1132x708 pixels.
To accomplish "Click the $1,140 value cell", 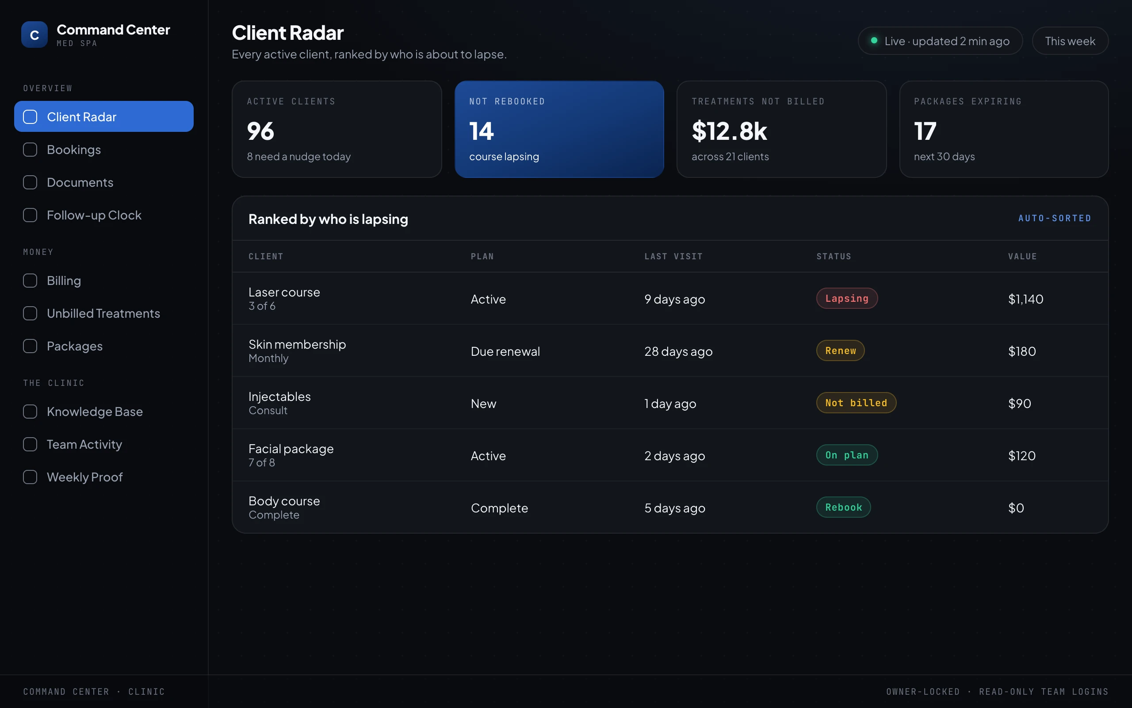I will (1025, 299).
